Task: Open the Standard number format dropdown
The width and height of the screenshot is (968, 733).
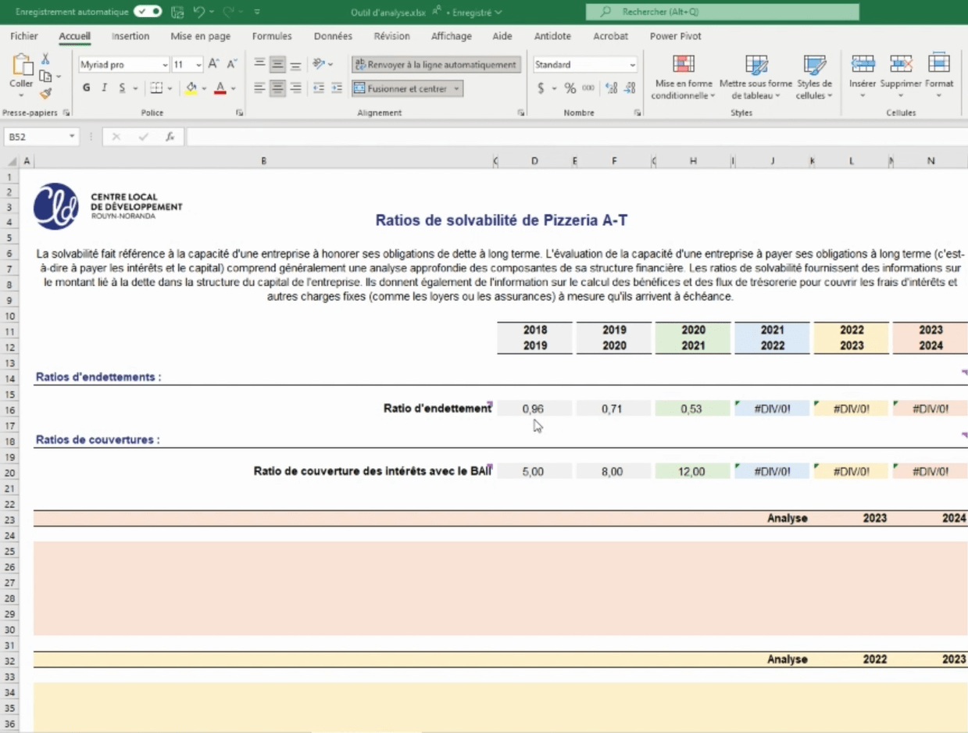Action: pyautogui.click(x=632, y=66)
